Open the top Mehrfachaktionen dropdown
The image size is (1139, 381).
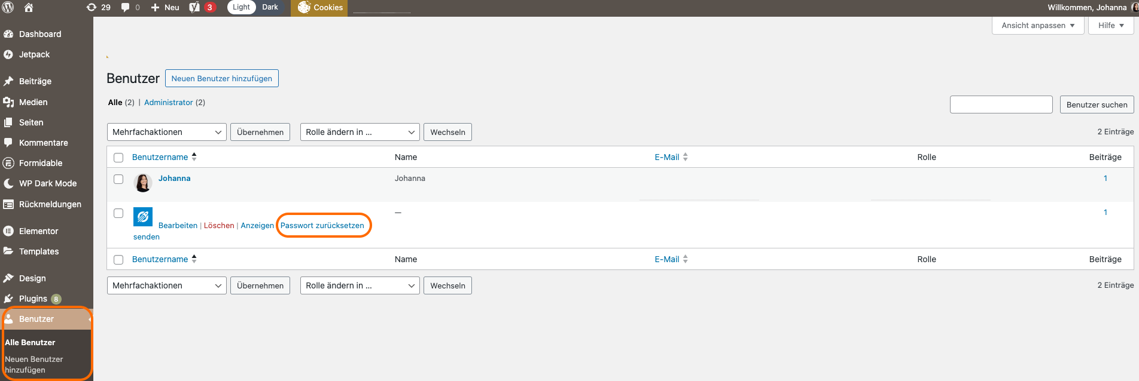pos(166,132)
